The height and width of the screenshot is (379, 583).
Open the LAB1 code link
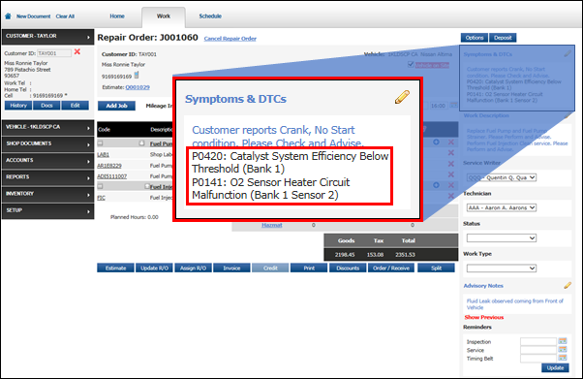103,154
